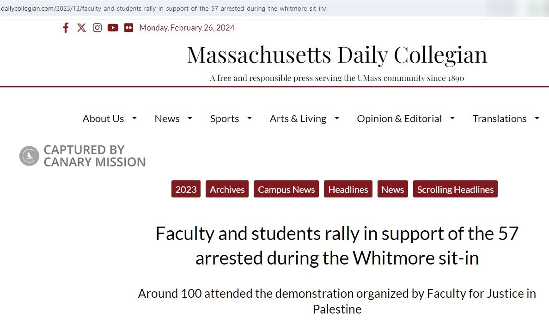Open the Facebook social icon
This screenshot has width=549, height=326.
pyautogui.click(x=66, y=28)
